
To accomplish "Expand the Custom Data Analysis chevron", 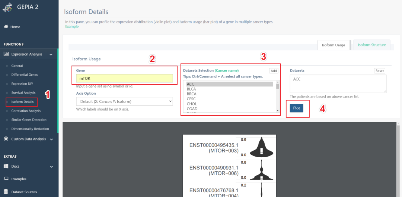I will [x=51, y=139].
